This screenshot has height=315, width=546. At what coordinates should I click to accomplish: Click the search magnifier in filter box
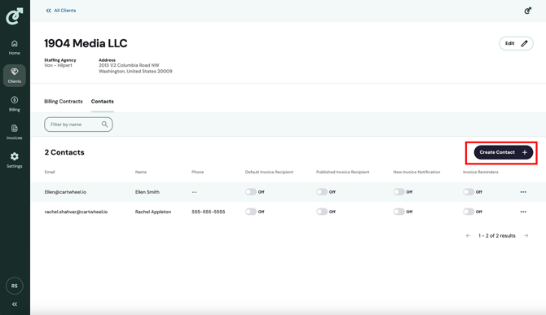coord(104,125)
